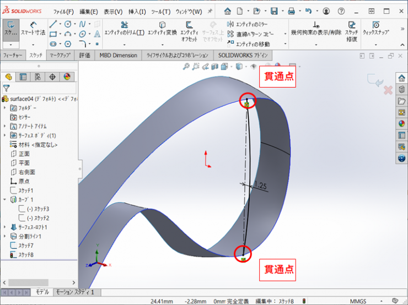The image size is (408, 305).
Task: Toggle the pin icon beside the menu bar
Action: coord(210,11)
